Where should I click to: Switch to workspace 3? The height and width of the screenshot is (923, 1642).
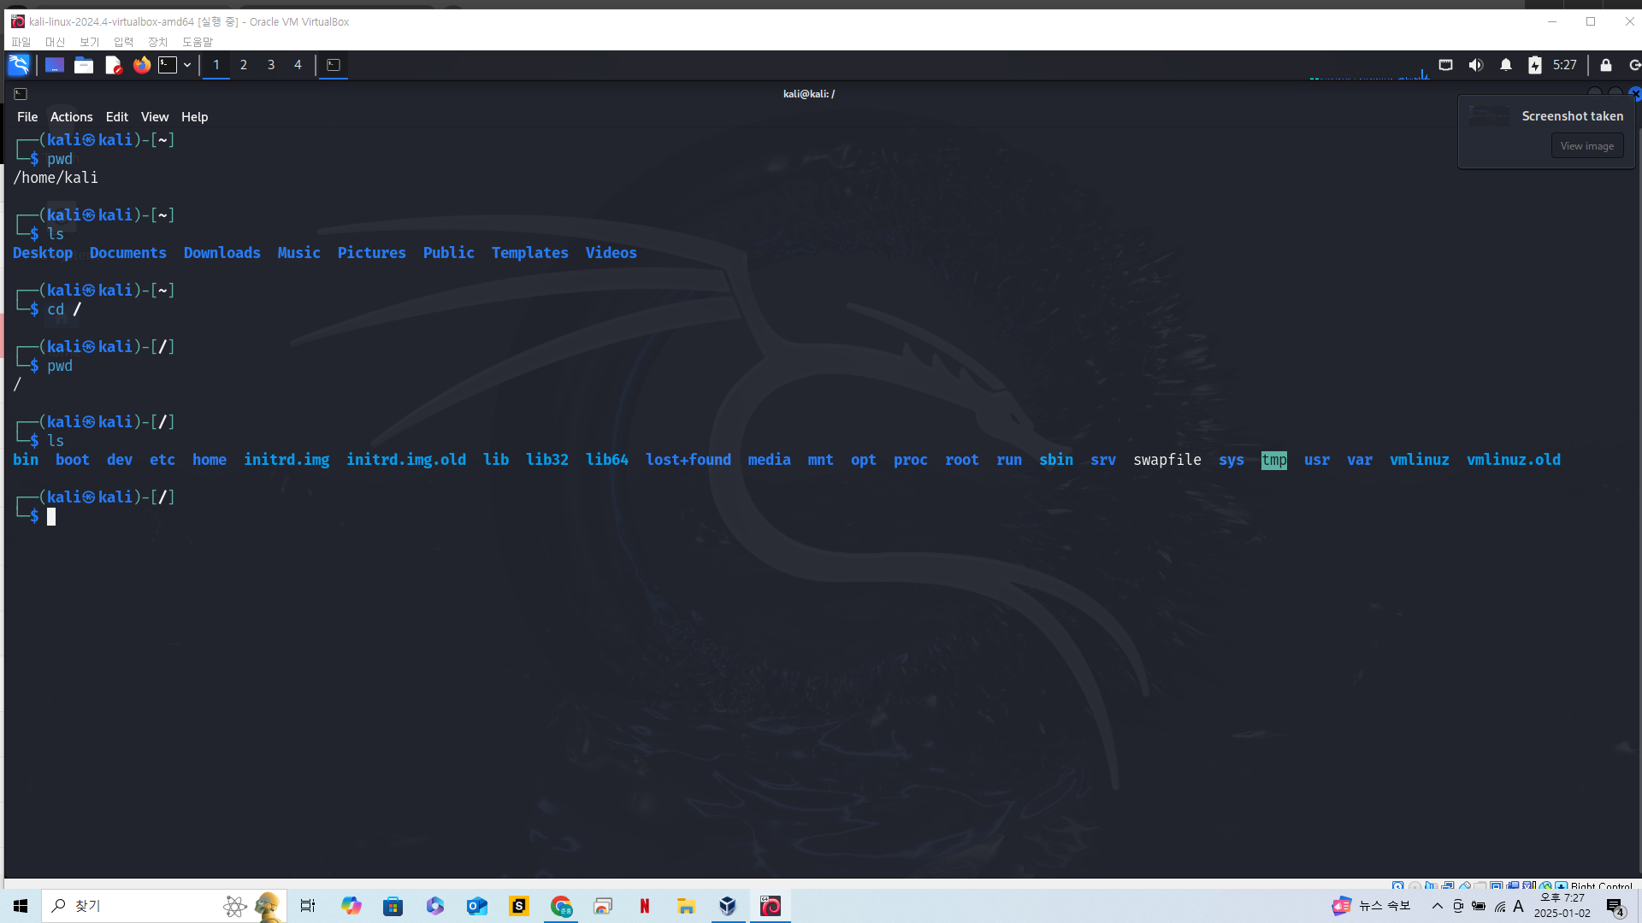click(271, 65)
